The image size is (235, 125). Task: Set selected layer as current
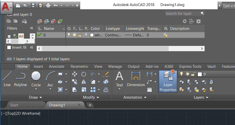click(60, 21)
